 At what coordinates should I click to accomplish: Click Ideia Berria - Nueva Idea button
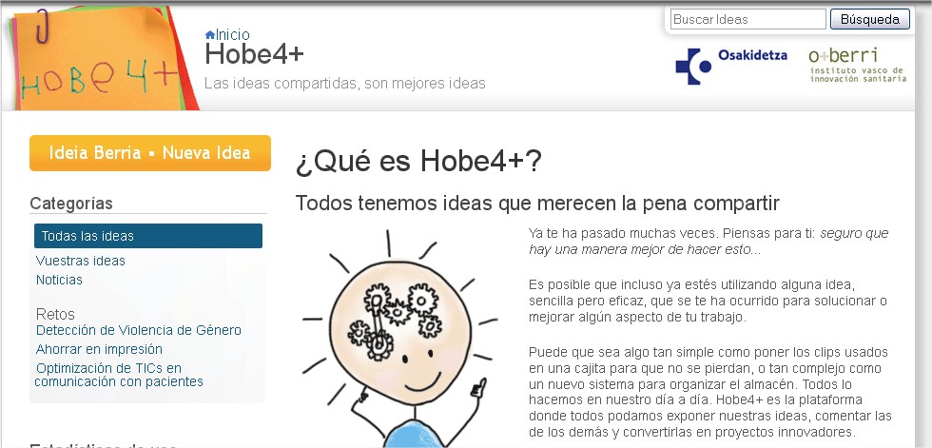click(150, 153)
